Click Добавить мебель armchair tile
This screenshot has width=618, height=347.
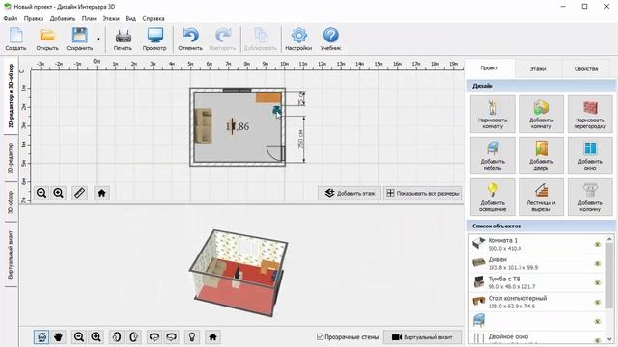click(x=492, y=155)
